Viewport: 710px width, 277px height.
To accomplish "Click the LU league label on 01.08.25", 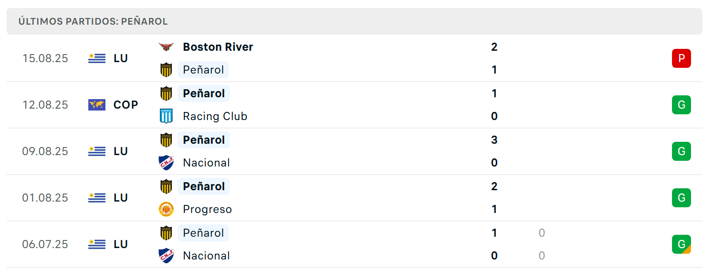I will pyautogui.click(x=121, y=198).
